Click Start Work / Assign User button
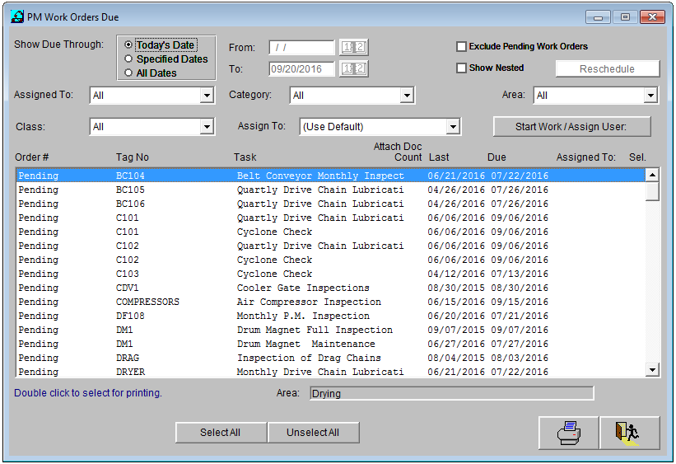Screen dimensions: 676x464 pos(571,126)
